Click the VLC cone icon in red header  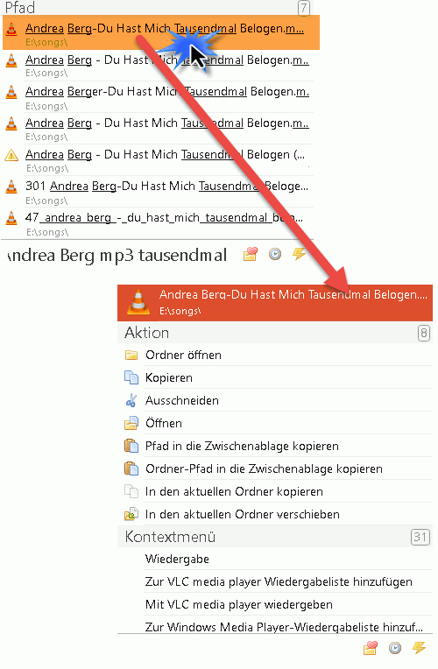click(138, 302)
